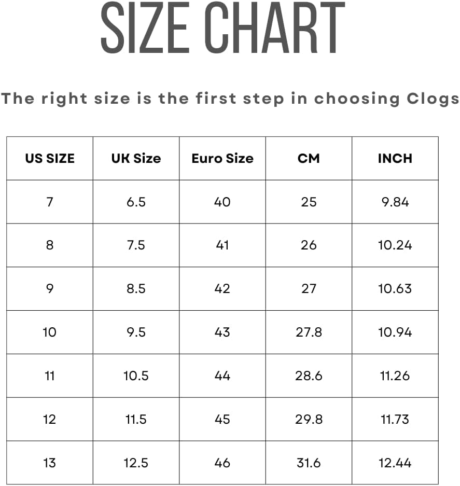Select Euro size 42 cell
The width and height of the screenshot is (460, 486).
pyautogui.click(x=222, y=288)
